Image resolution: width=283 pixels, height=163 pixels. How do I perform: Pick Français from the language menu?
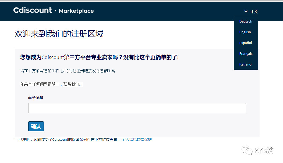[x=246, y=54]
